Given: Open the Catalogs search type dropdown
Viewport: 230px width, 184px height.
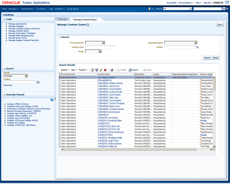Looking at the screenshot, I should click(26, 76).
